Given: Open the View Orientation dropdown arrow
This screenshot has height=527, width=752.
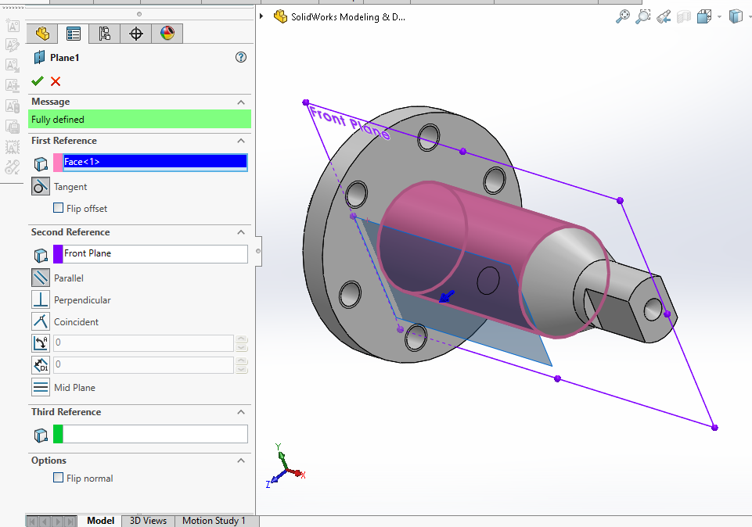Looking at the screenshot, I should [x=719, y=16].
